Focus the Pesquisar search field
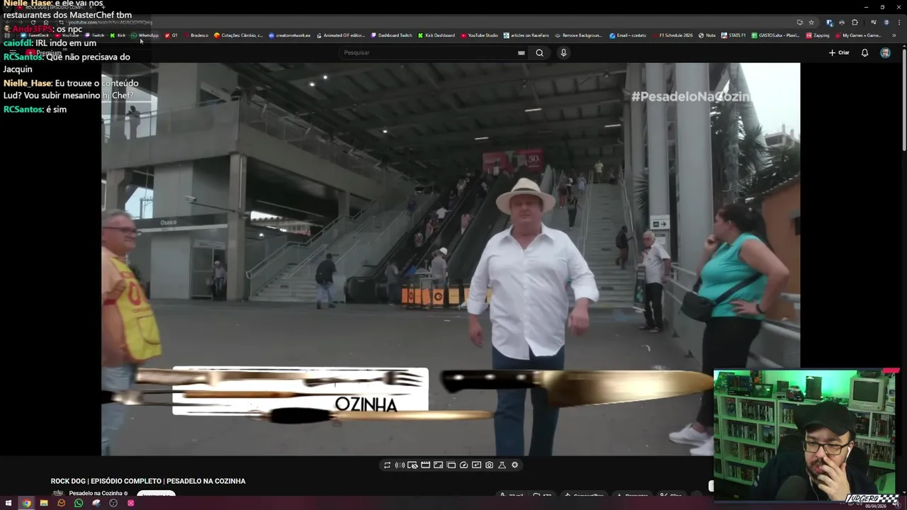This screenshot has width=907, height=510. click(x=432, y=52)
